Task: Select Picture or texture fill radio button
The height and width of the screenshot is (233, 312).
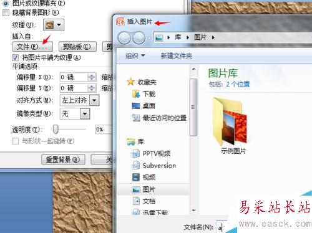Action: click(x=6, y=3)
